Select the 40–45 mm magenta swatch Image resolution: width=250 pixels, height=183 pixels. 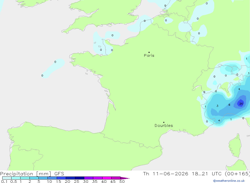coord(107,178)
